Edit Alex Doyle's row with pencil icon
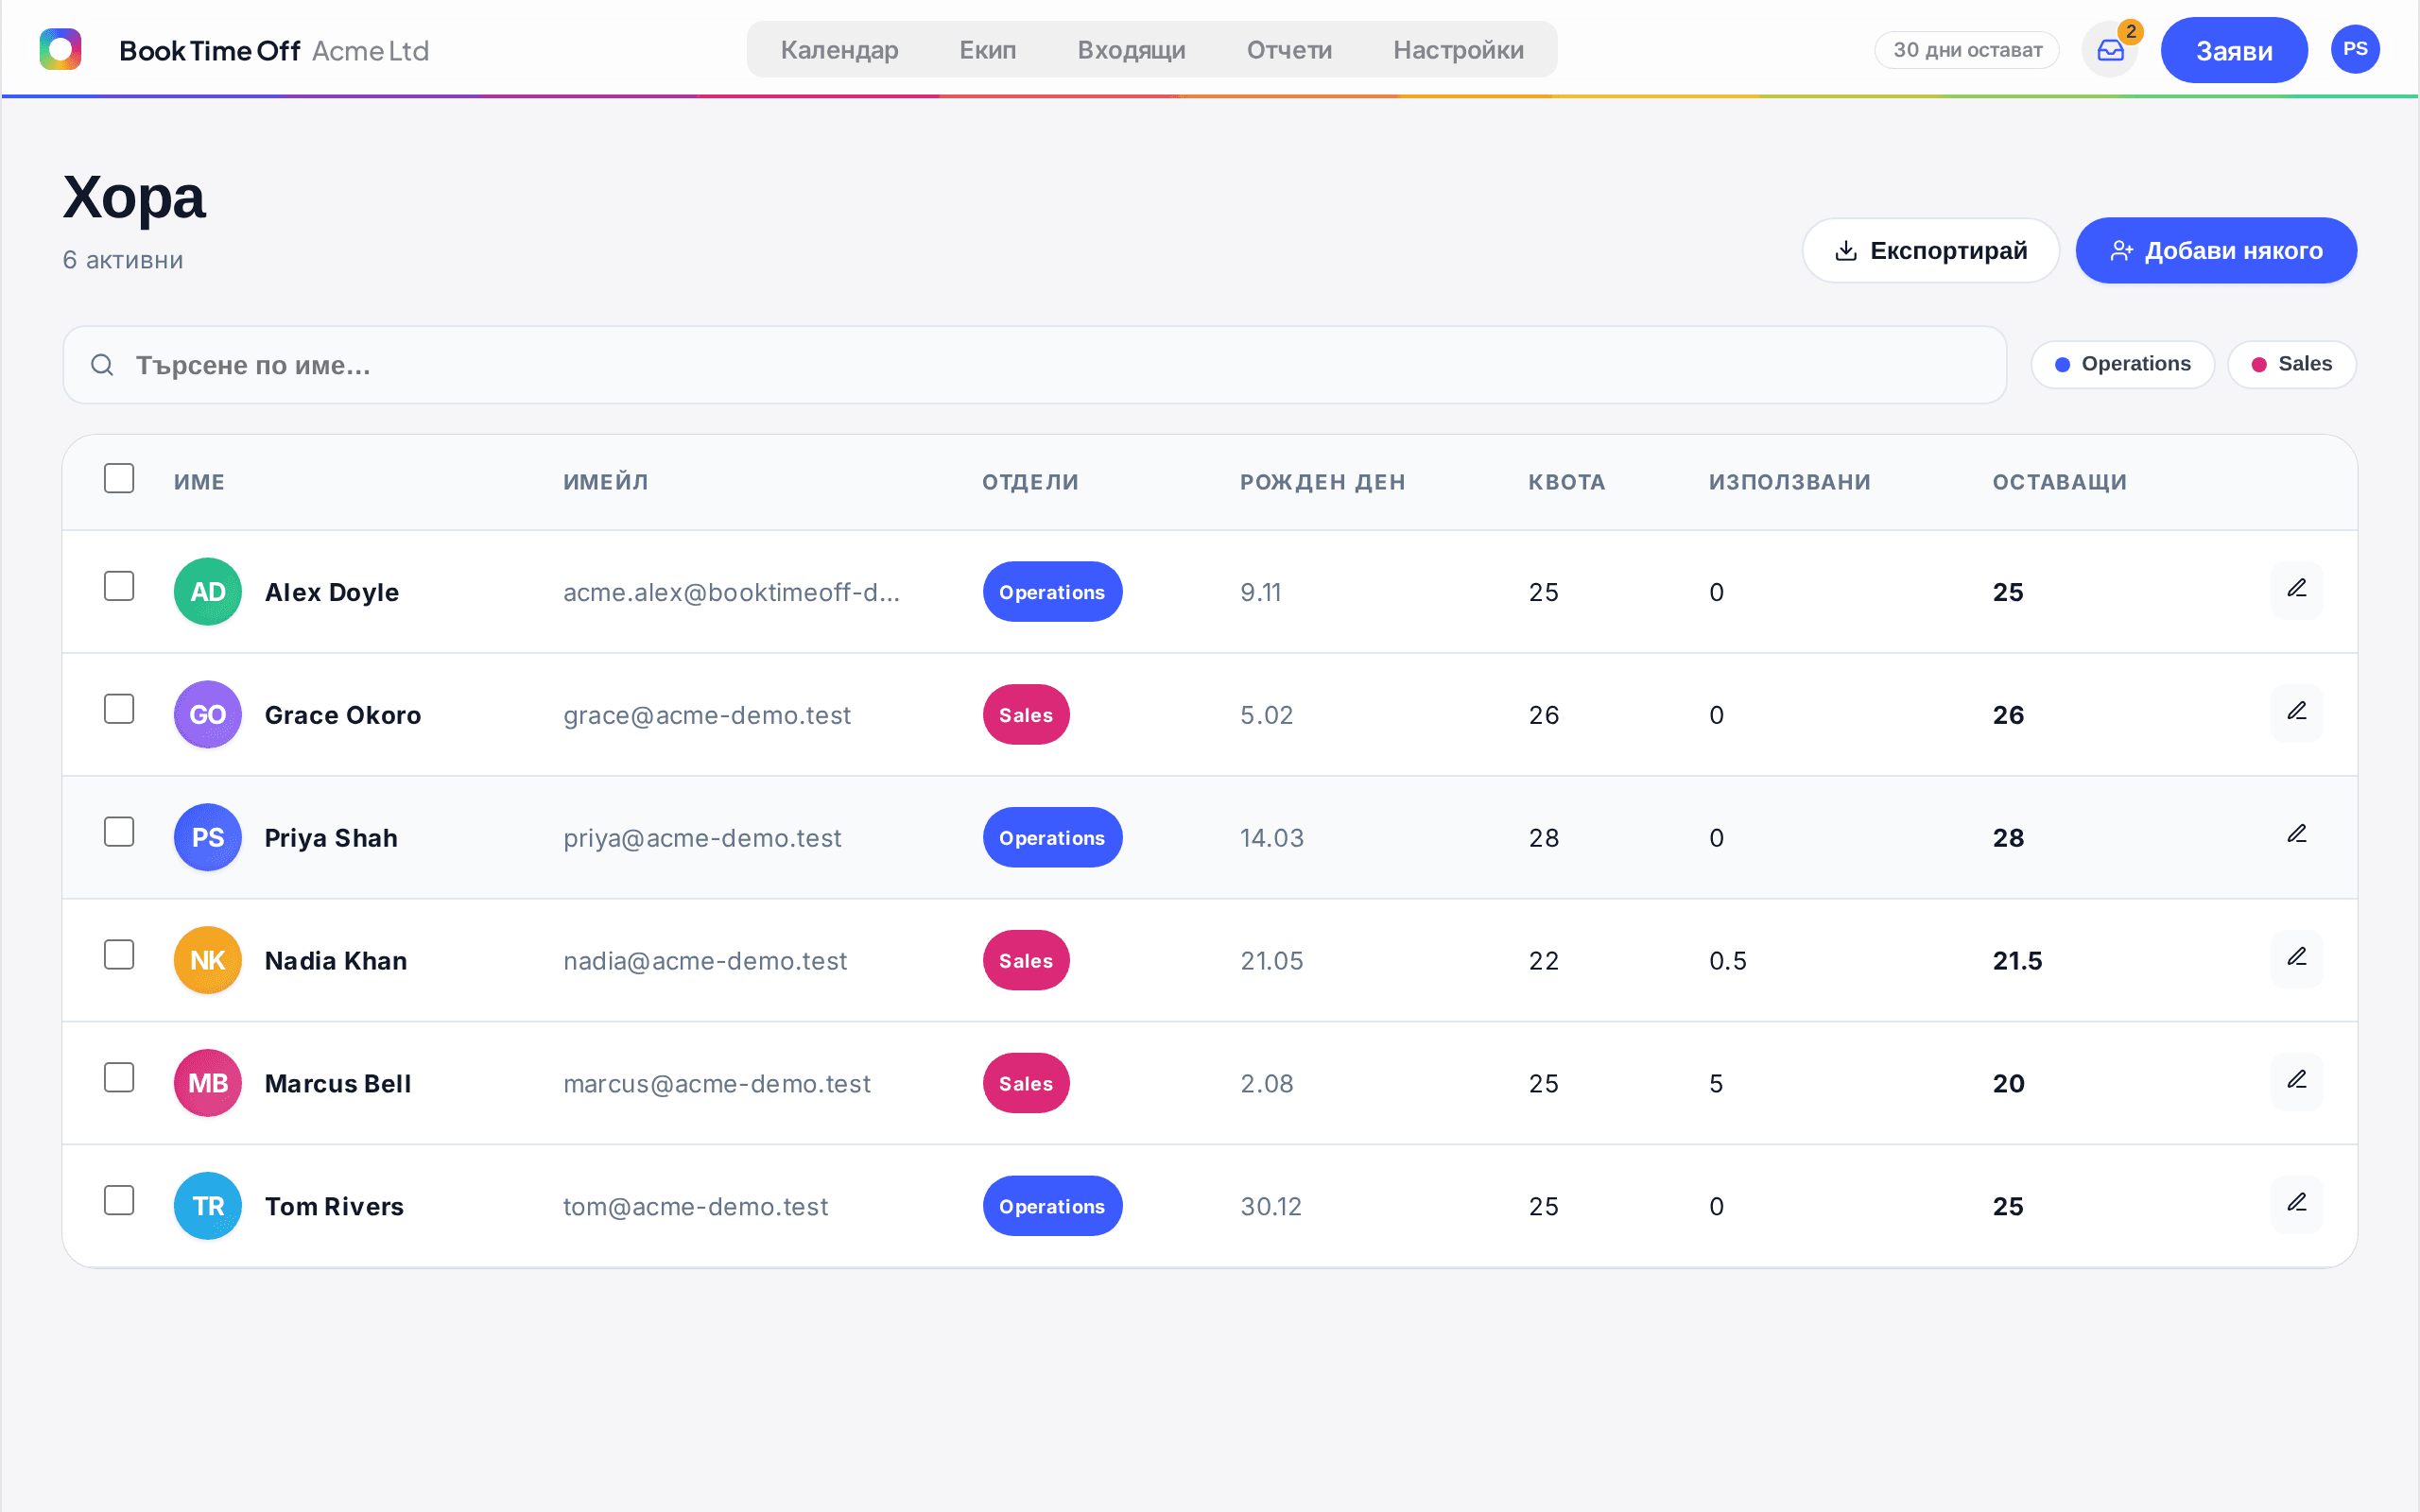This screenshot has height=1512, width=2420. pyautogui.click(x=2296, y=590)
